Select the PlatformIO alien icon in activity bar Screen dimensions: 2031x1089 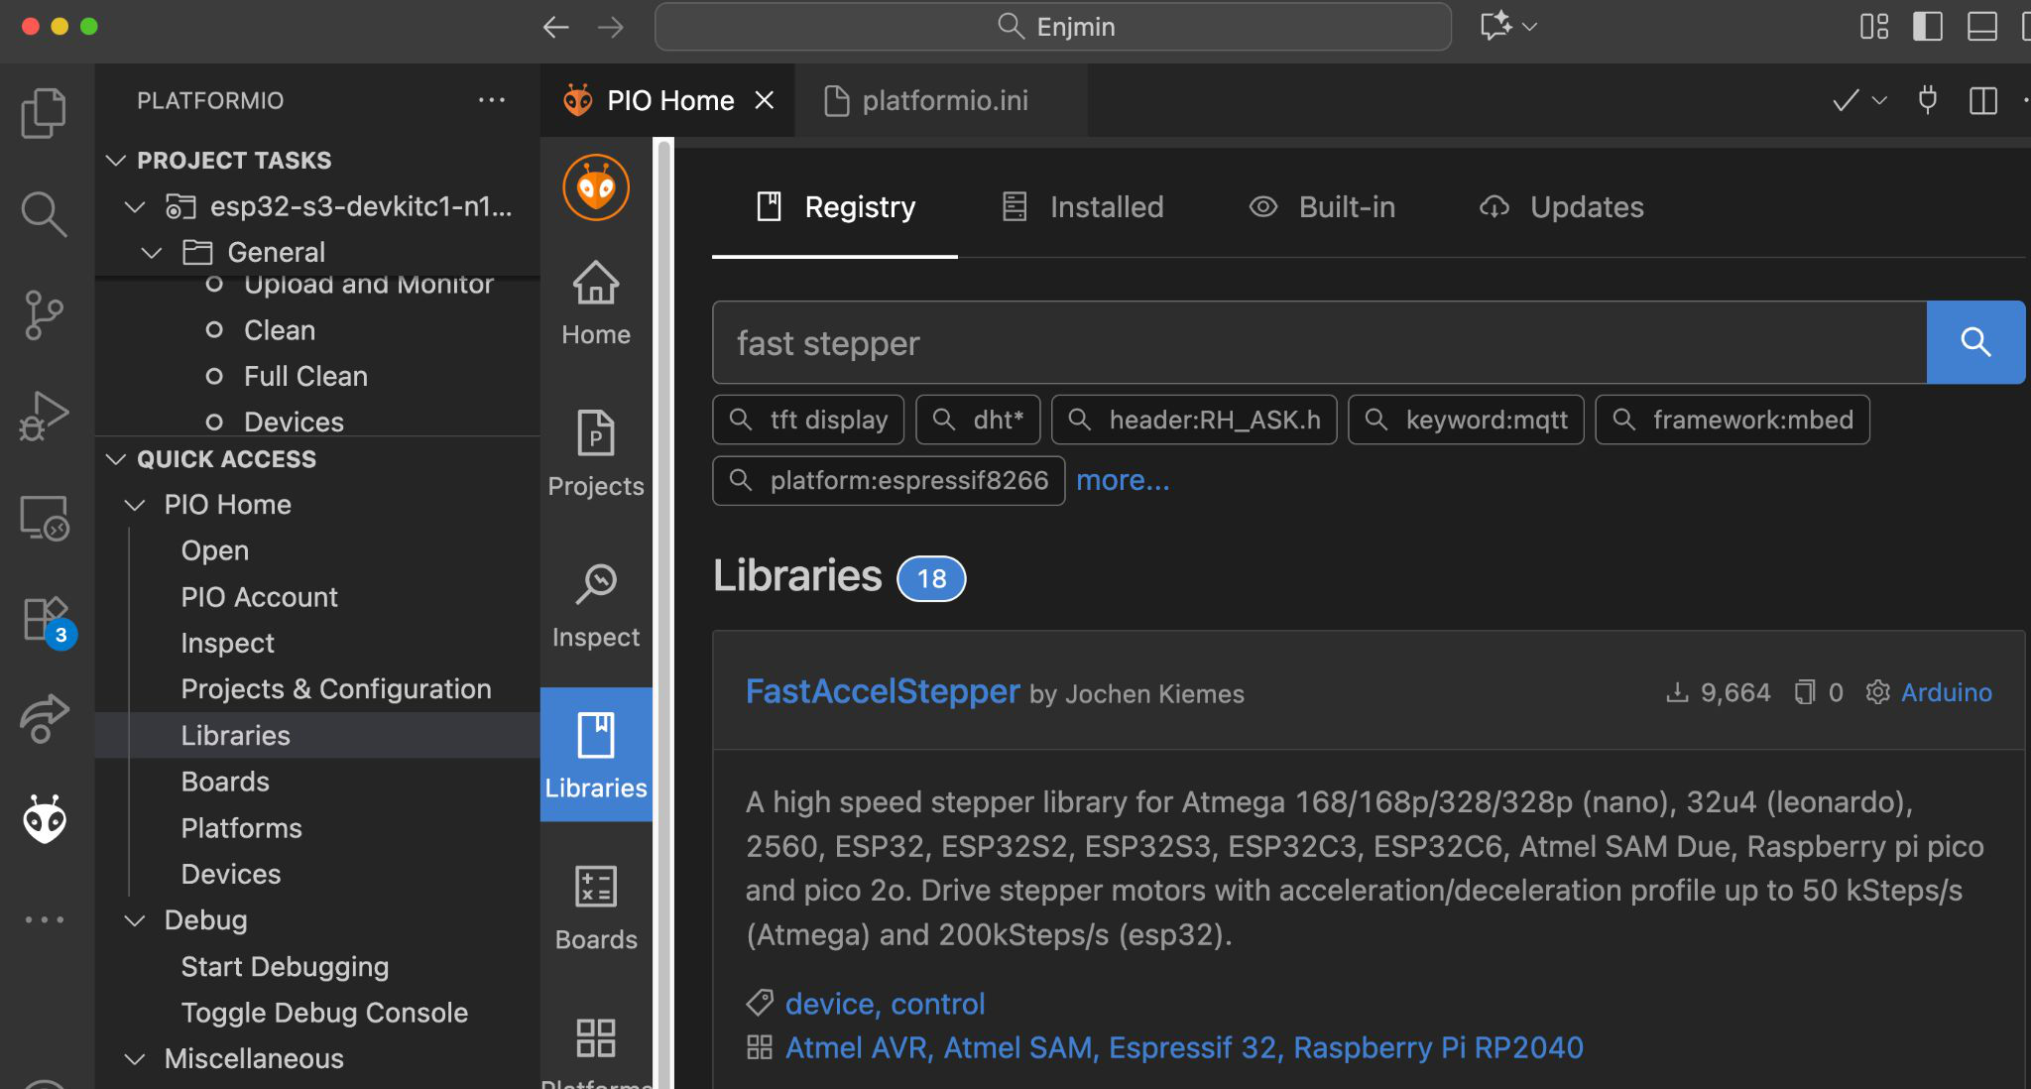point(44,819)
